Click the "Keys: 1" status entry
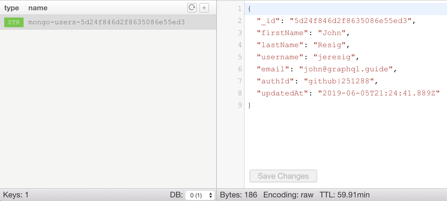Image resolution: width=447 pixels, height=201 pixels. pos(16,195)
